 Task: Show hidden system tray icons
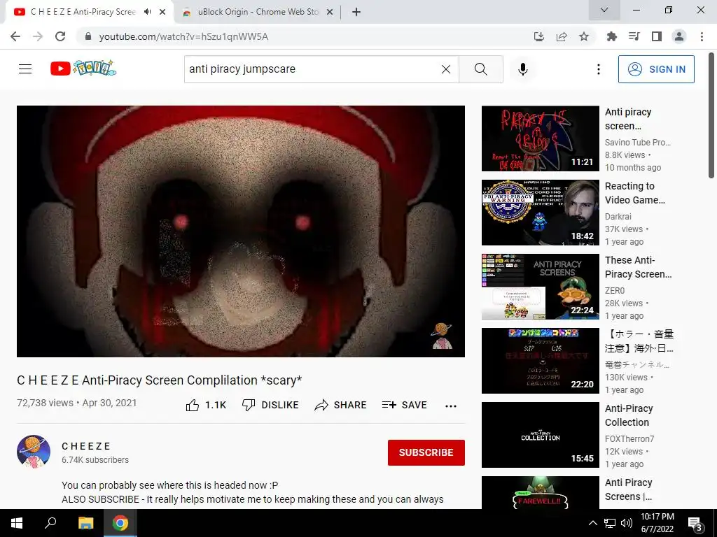pyautogui.click(x=592, y=523)
